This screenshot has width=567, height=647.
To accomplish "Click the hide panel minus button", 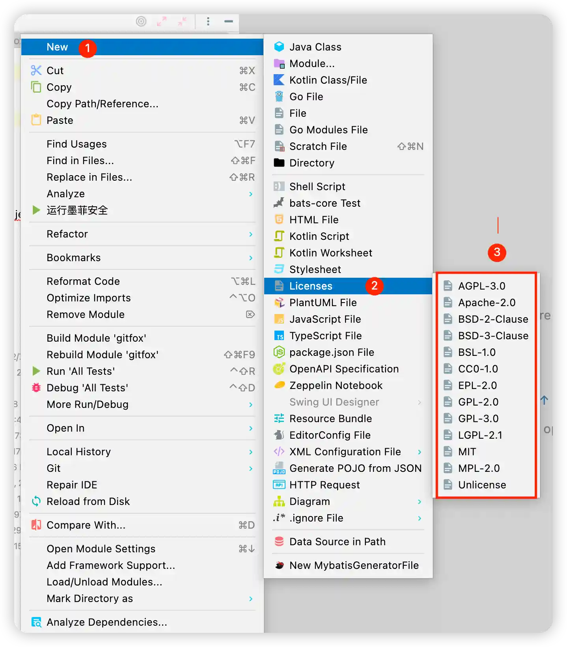I will (x=229, y=21).
